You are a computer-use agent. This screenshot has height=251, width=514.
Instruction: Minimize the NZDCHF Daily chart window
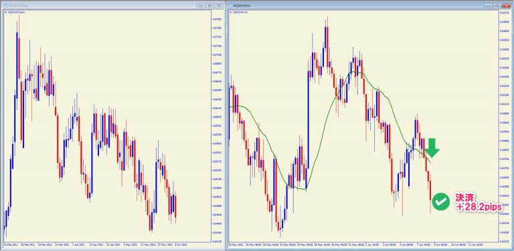pyautogui.click(x=201, y=5)
